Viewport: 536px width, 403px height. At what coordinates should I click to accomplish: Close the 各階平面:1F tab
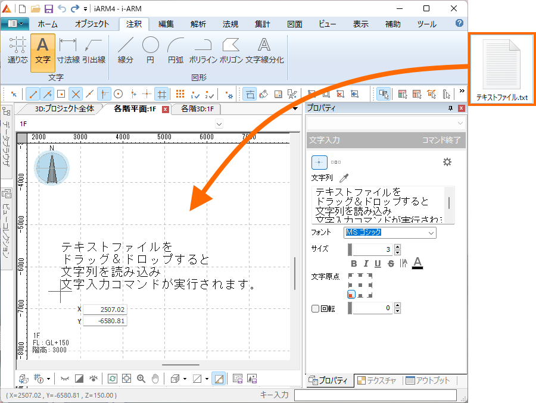point(166,110)
